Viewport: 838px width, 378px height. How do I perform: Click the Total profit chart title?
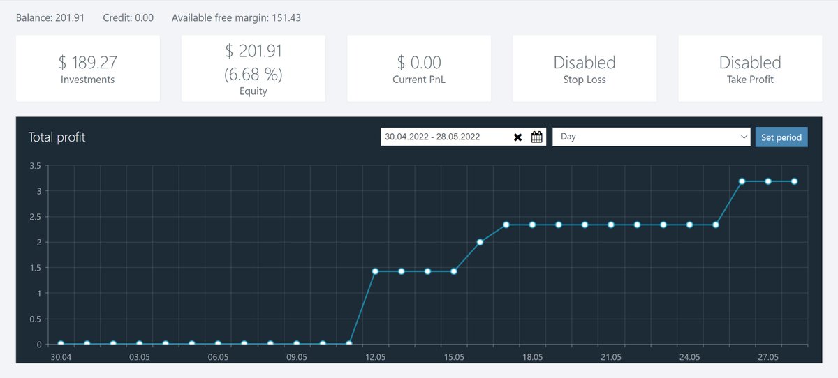(57, 137)
